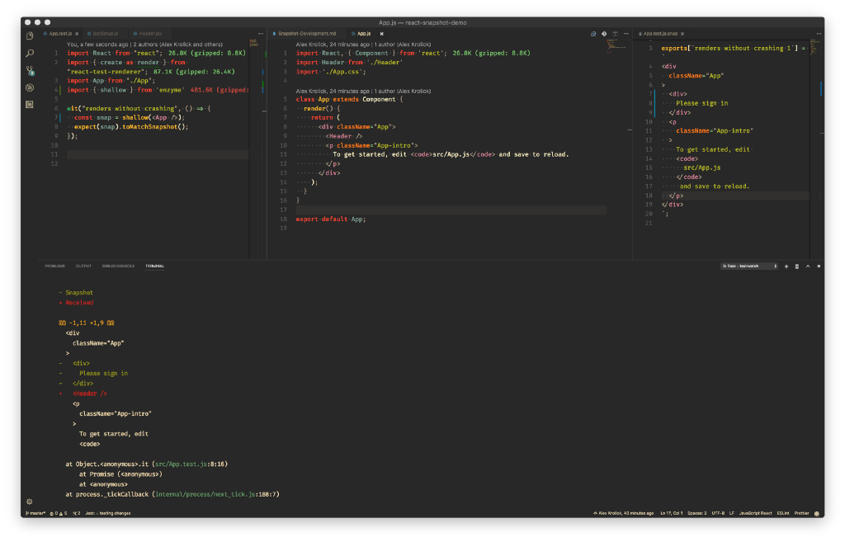The width and height of the screenshot is (845, 542).
Task: Switch to the Output panel tab
Action: click(83, 266)
